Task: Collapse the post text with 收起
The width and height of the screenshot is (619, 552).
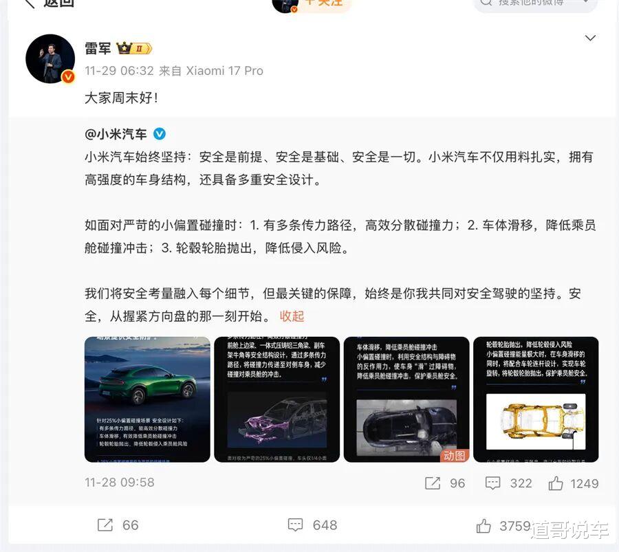Action: (x=292, y=316)
